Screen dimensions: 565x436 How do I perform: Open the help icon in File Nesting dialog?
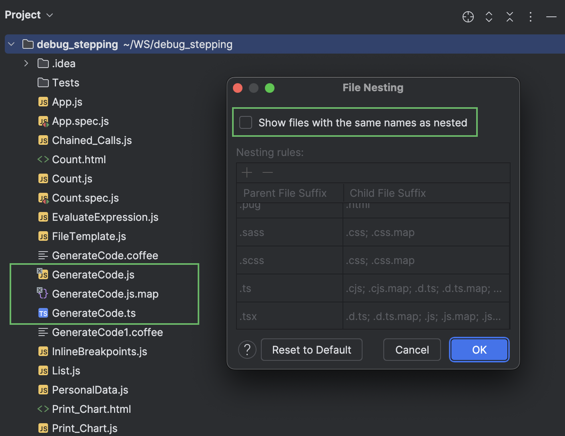pyautogui.click(x=247, y=350)
